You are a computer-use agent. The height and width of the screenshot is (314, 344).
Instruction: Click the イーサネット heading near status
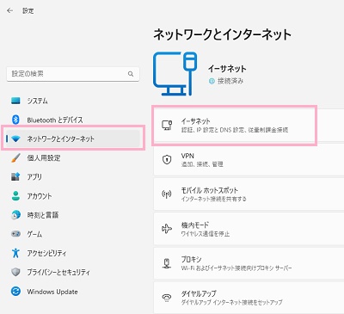pyautogui.click(x=227, y=69)
